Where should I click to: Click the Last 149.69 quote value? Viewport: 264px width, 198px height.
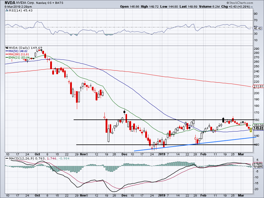(x=188, y=6)
